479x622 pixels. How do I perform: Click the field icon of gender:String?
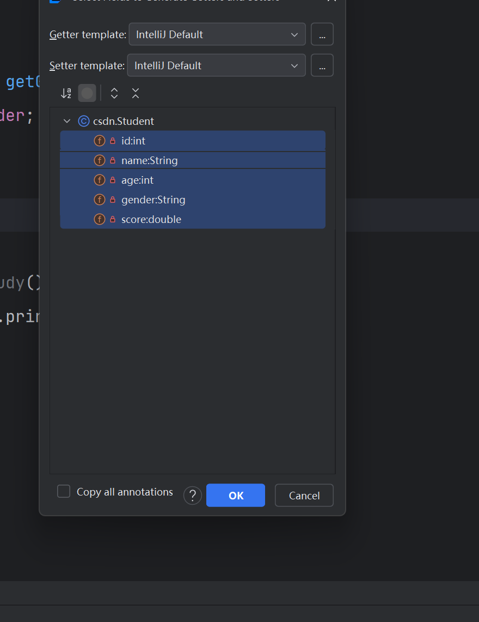pyautogui.click(x=100, y=200)
